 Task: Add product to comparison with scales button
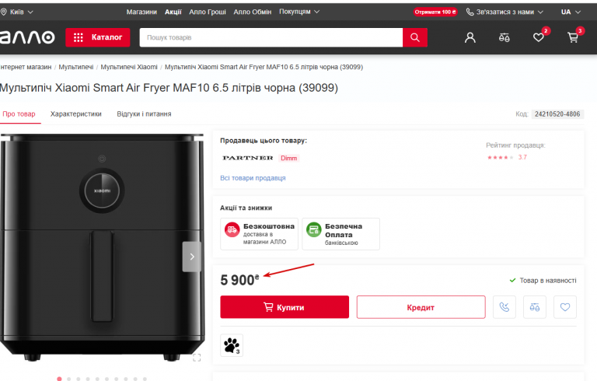[535, 306]
